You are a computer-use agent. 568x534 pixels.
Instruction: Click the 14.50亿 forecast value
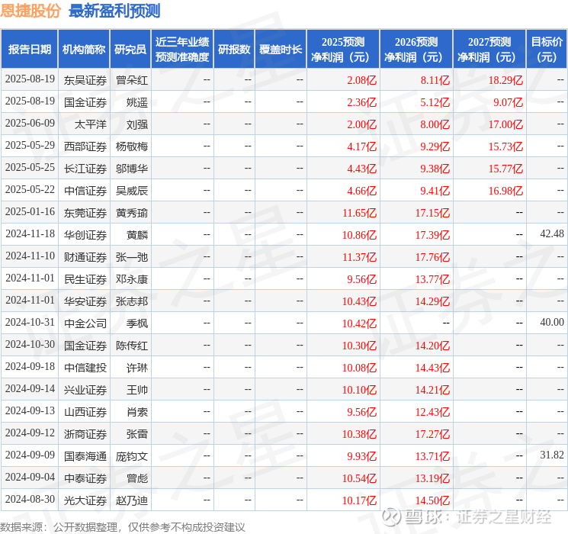point(432,500)
